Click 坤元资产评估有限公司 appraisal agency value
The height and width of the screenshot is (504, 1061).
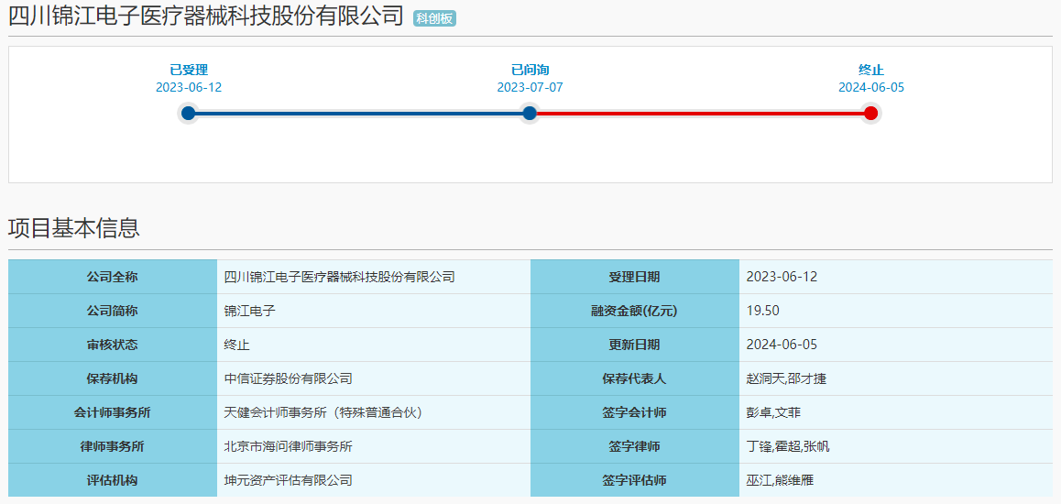pyautogui.click(x=289, y=480)
